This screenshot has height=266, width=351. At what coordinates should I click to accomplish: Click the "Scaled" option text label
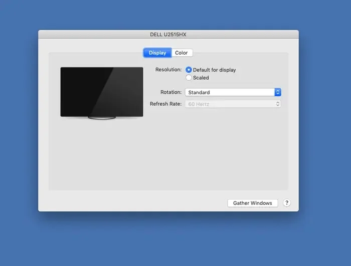(x=201, y=78)
